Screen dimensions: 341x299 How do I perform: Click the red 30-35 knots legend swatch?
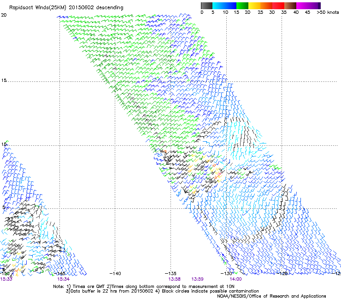point(278,6)
